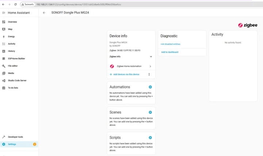Add an automation with plus button
Viewport: 263px width, 156px height.
pos(150,87)
